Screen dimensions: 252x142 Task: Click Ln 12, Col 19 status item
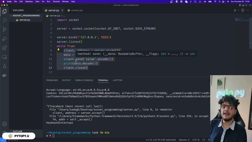[161, 140]
